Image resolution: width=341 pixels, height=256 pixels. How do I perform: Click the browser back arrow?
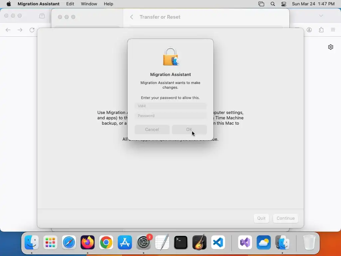point(8,30)
